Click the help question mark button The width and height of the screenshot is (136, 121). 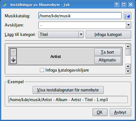(x=117, y=5)
